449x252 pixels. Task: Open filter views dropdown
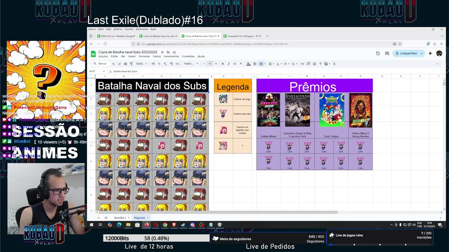[x=327, y=64]
